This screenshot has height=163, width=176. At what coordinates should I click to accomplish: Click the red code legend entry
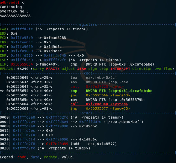22,157
